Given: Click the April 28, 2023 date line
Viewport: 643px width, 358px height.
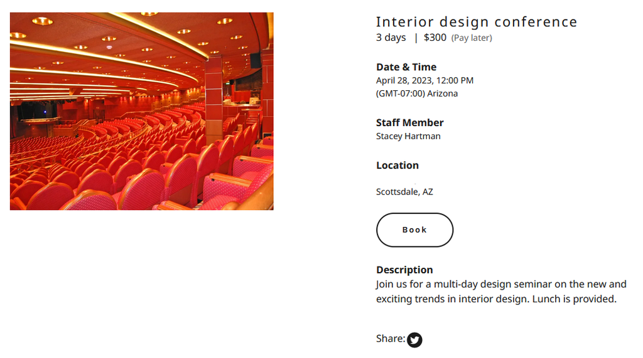Looking at the screenshot, I should click(x=424, y=80).
